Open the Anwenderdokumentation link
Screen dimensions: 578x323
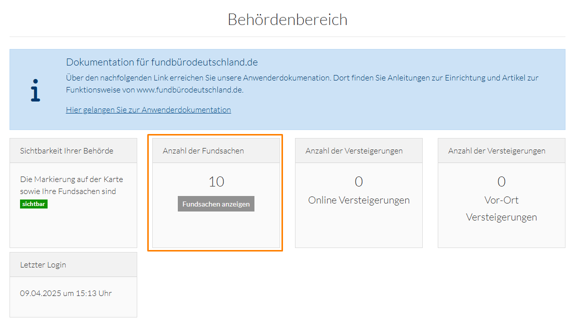click(x=148, y=110)
